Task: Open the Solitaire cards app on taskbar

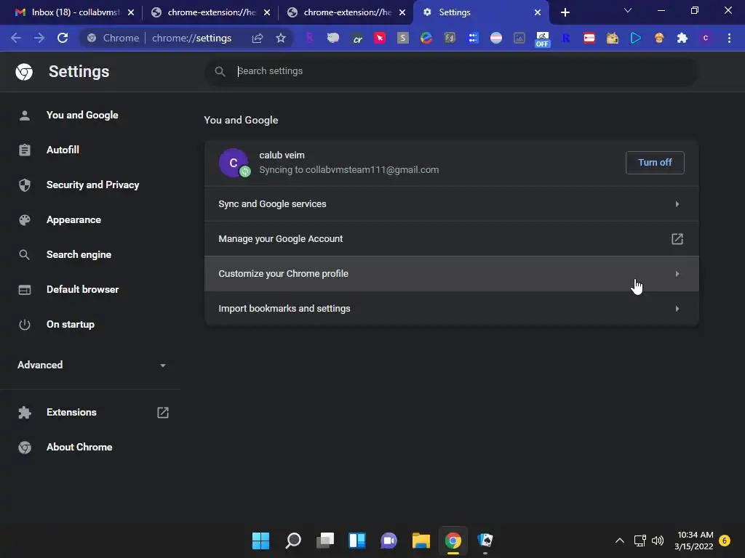Action: 485,541
